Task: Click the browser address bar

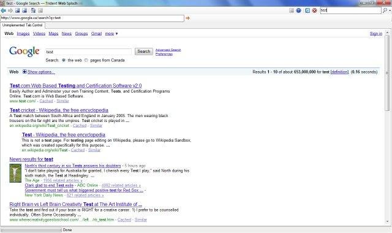Action: pyautogui.click(x=92, y=18)
